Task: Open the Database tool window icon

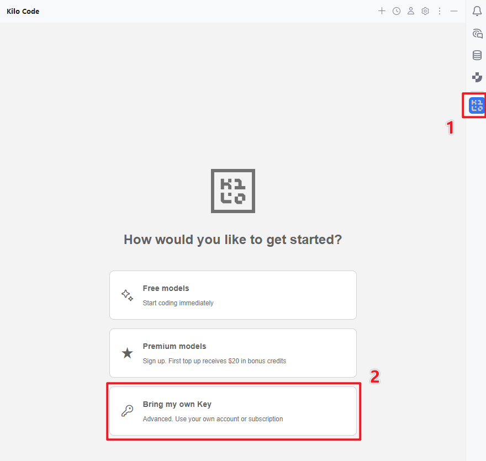Action: (477, 55)
